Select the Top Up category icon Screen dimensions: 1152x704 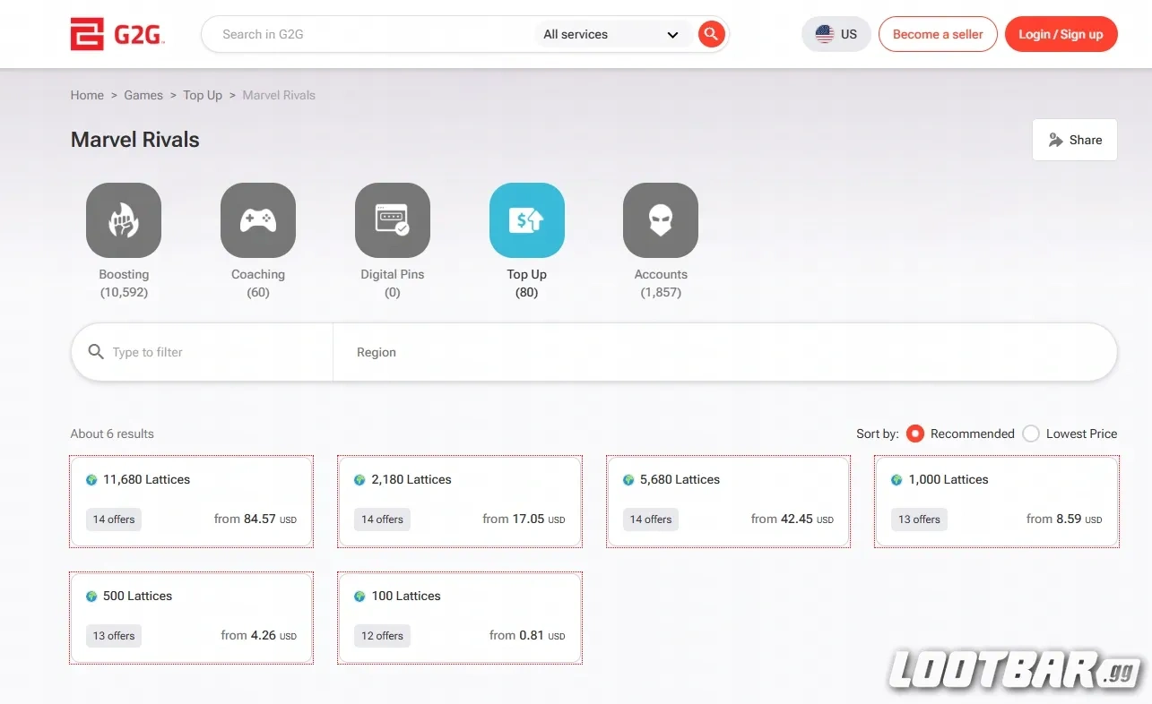tap(527, 220)
